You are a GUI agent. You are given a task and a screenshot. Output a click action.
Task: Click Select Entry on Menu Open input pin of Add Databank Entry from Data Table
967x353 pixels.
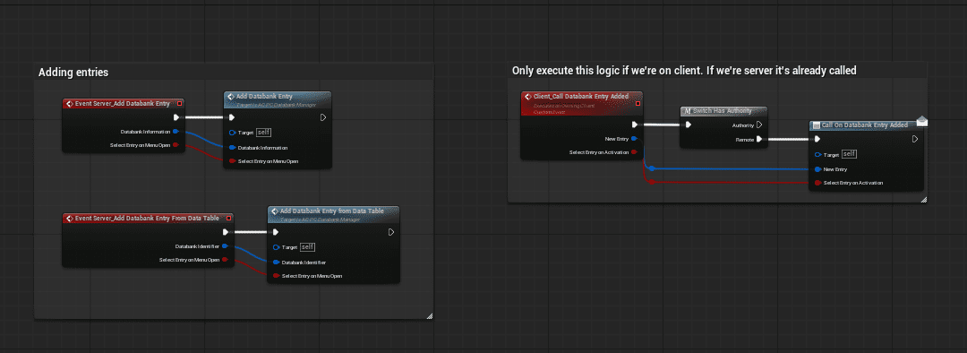[x=276, y=276]
